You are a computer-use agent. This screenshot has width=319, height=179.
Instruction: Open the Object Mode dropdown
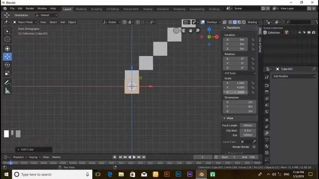coord(25,22)
